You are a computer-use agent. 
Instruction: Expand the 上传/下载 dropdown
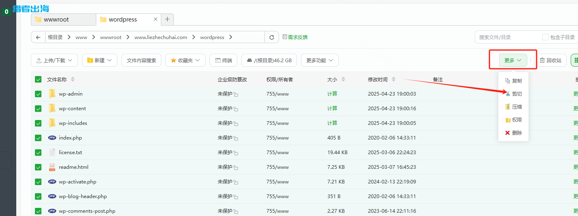tap(54, 60)
